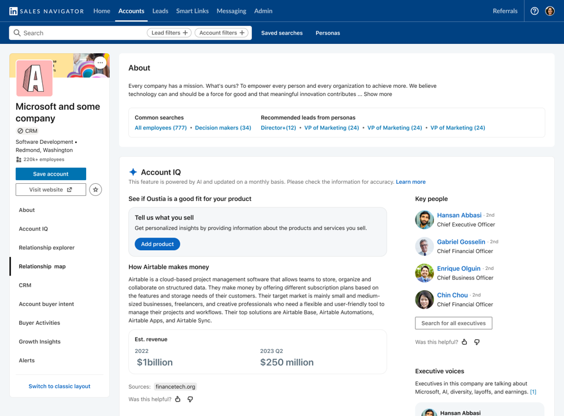Open Hansan Abbasi name link
Viewport: 564px width, 416px height.
[459, 215]
